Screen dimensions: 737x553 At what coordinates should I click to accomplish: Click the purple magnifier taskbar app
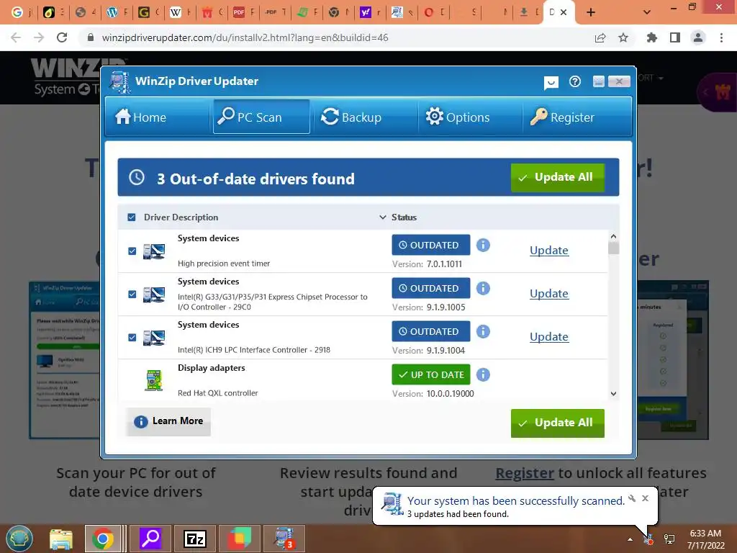coord(150,539)
